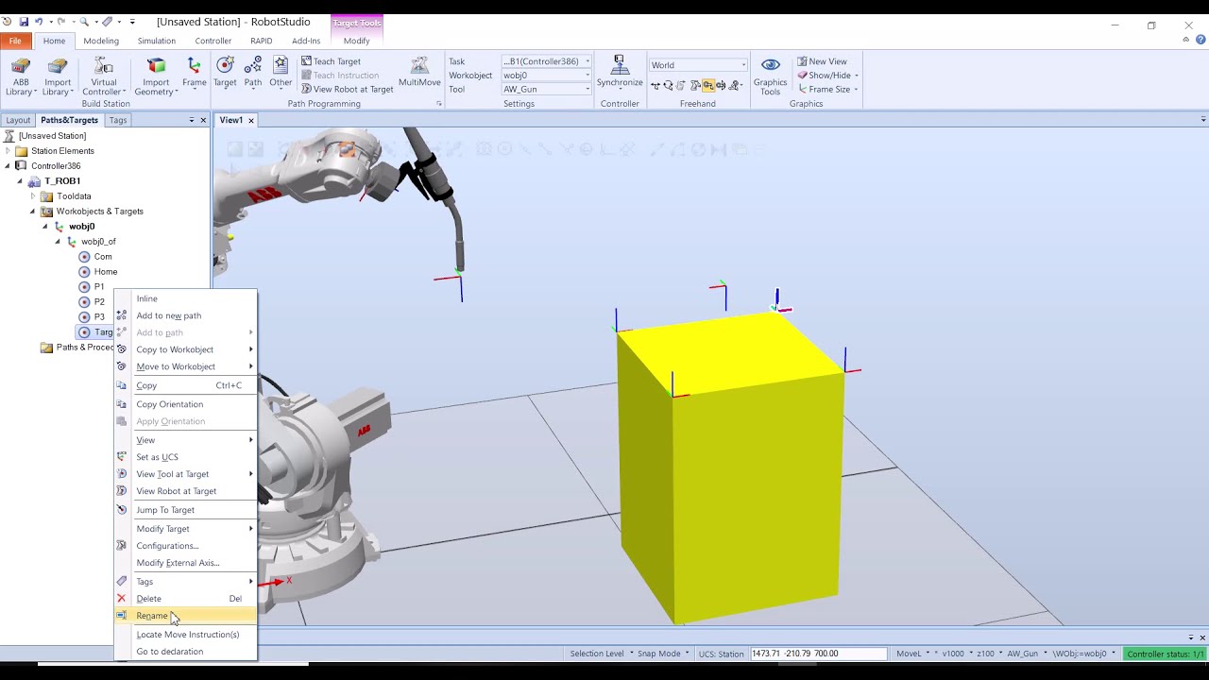
Task: Close the Paths&Targets panel
Action: (x=203, y=120)
